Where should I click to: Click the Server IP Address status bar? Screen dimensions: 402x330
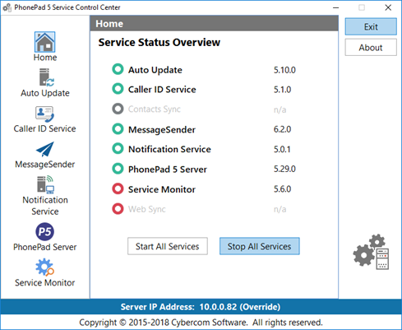click(x=201, y=307)
